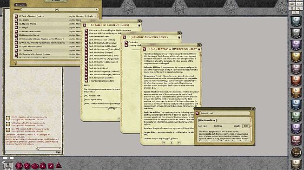
Task: Toggle lock on 1.3 Mythic Monsters: Devils window
Action: [x=179, y=37]
